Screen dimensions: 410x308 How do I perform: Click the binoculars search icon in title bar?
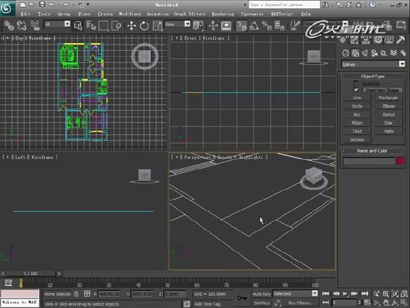326,5
